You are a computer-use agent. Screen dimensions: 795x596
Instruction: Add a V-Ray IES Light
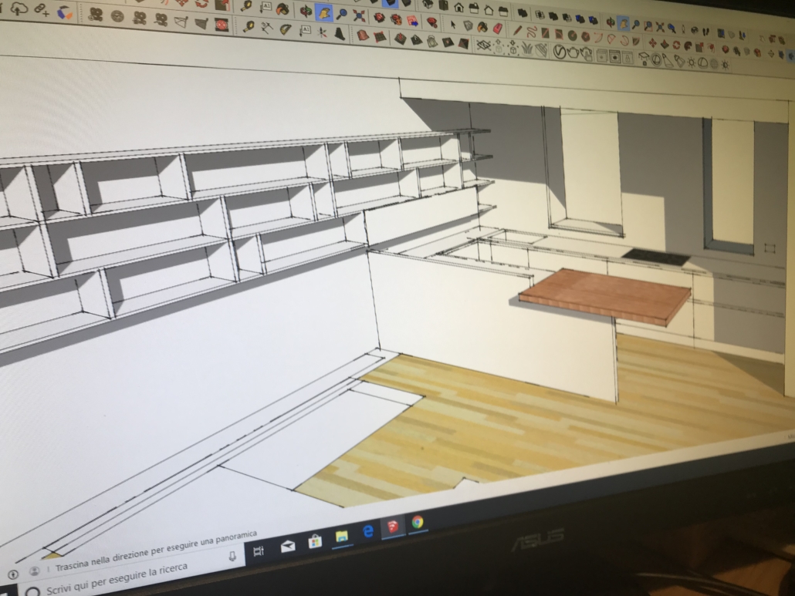[679, 61]
